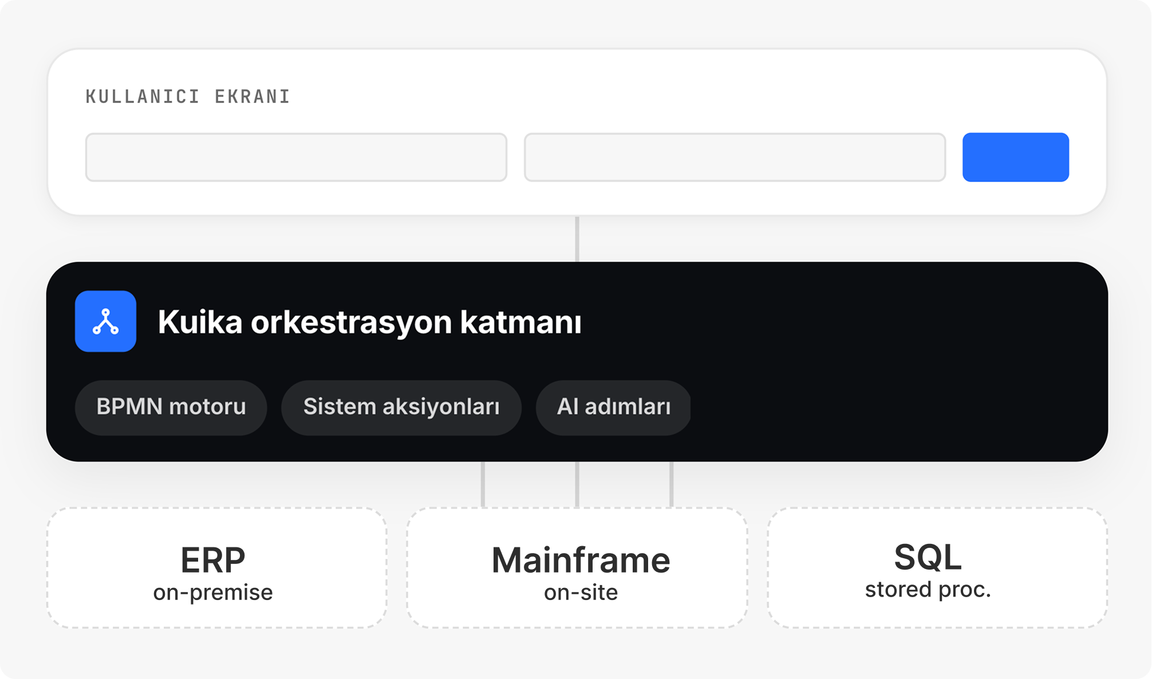
Task: Open the Mainframe on-site card
Action: pyautogui.click(x=577, y=568)
